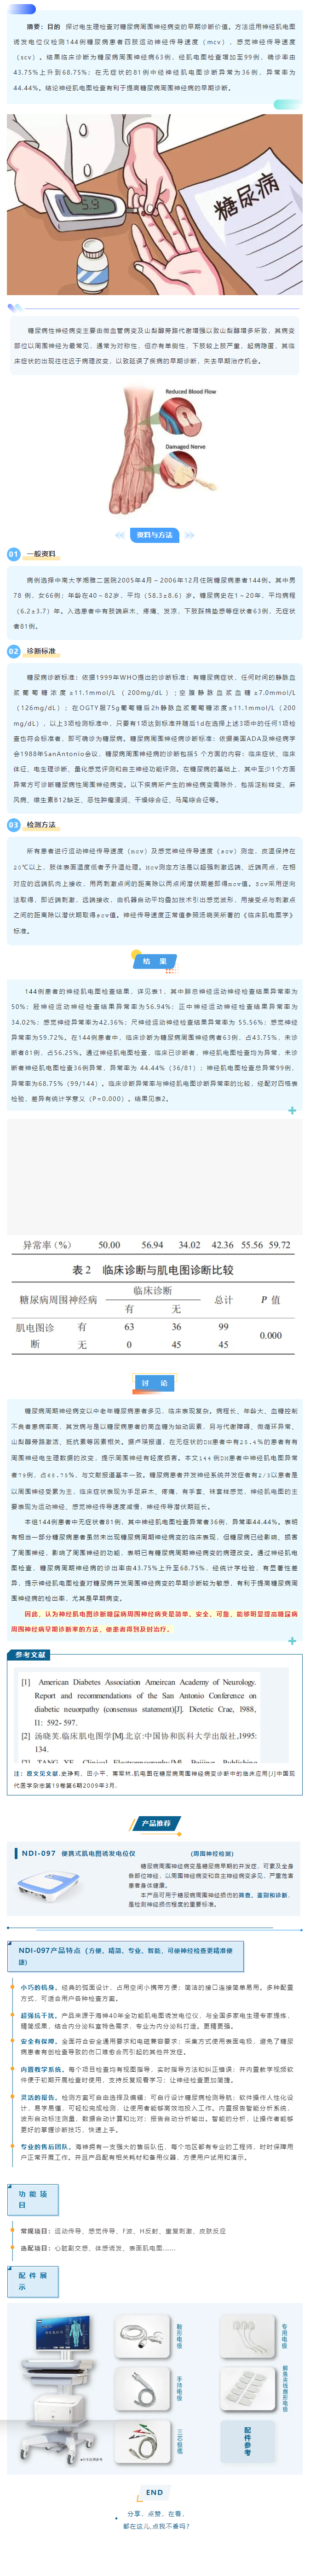Click the 糖尿病周围神经病 row header in table
The height and width of the screenshot is (2576, 310).
[x=58, y=1300]
